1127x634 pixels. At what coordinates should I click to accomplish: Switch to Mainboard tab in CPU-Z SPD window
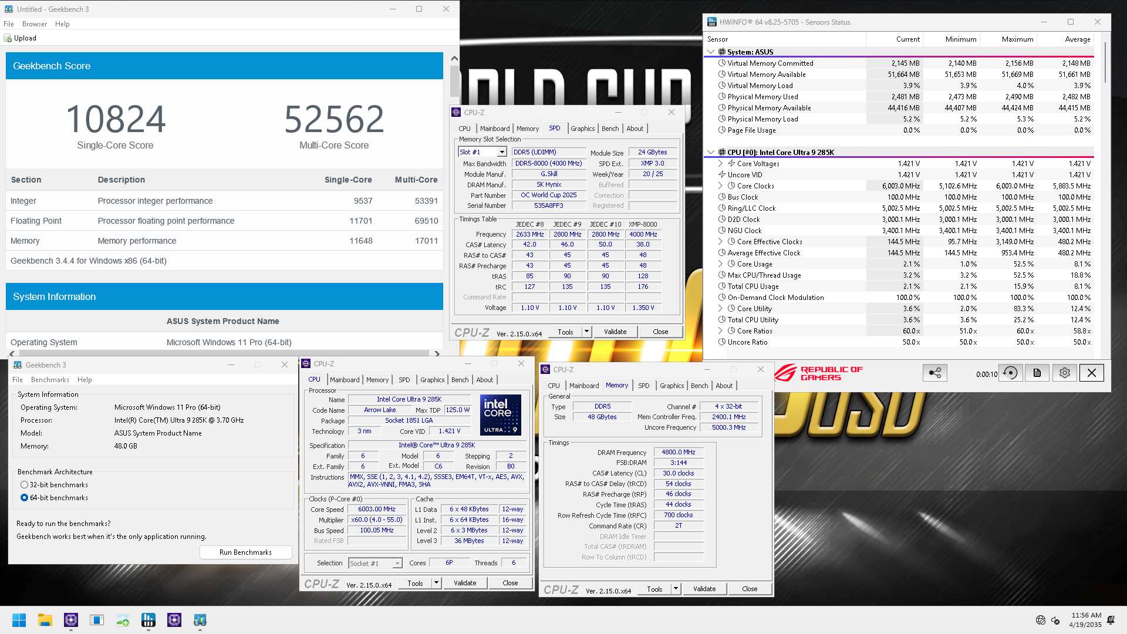click(495, 129)
